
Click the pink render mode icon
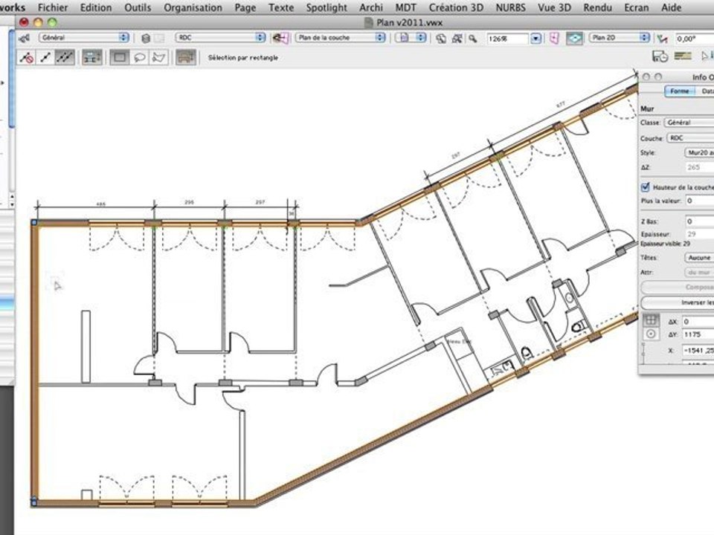pos(553,38)
